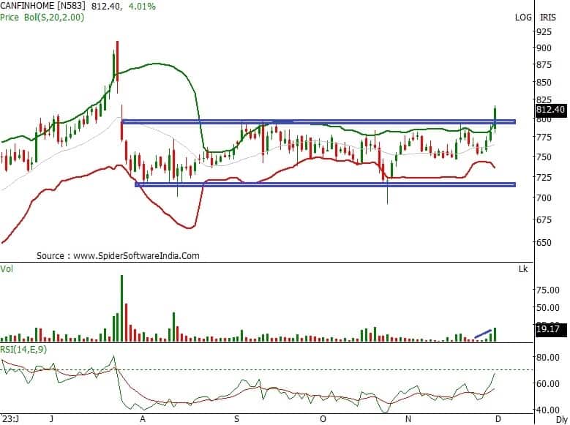
Task: Select the lower blue support line
Action: pos(326,184)
